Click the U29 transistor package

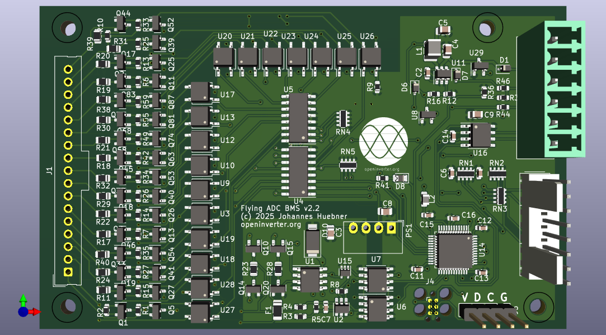coord(479,66)
